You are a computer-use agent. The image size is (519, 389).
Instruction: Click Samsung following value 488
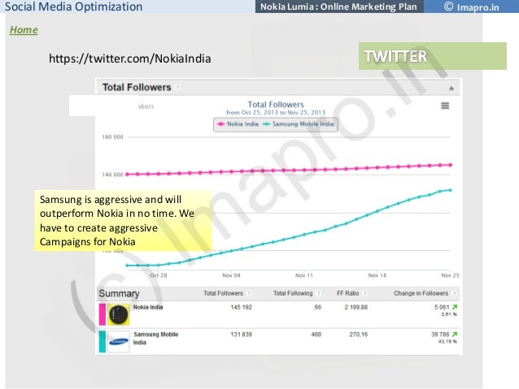click(x=316, y=335)
